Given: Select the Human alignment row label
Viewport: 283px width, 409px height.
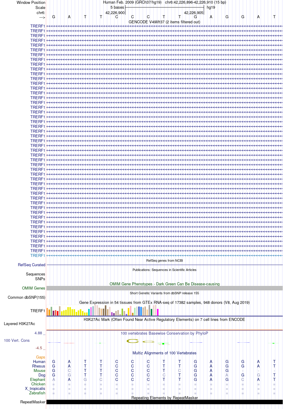Looking at the screenshot, I should click(x=39, y=361).
